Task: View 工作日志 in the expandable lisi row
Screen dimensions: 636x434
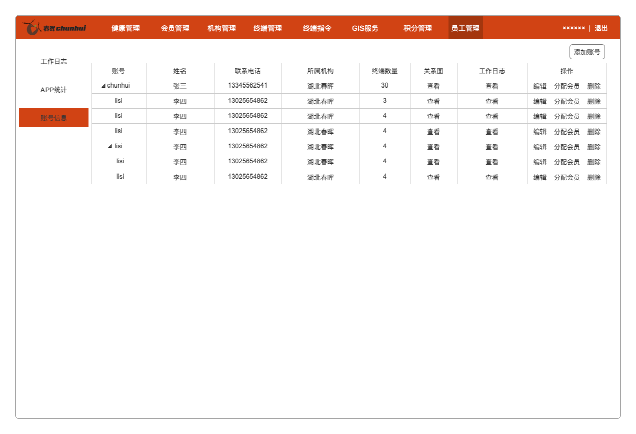Action: click(492, 147)
